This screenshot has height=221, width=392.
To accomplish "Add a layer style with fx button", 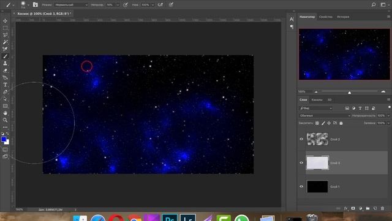I will (345, 208).
